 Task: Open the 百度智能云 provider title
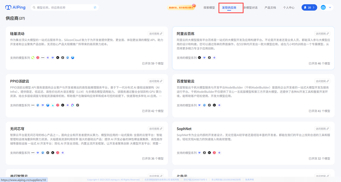point(186,81)
